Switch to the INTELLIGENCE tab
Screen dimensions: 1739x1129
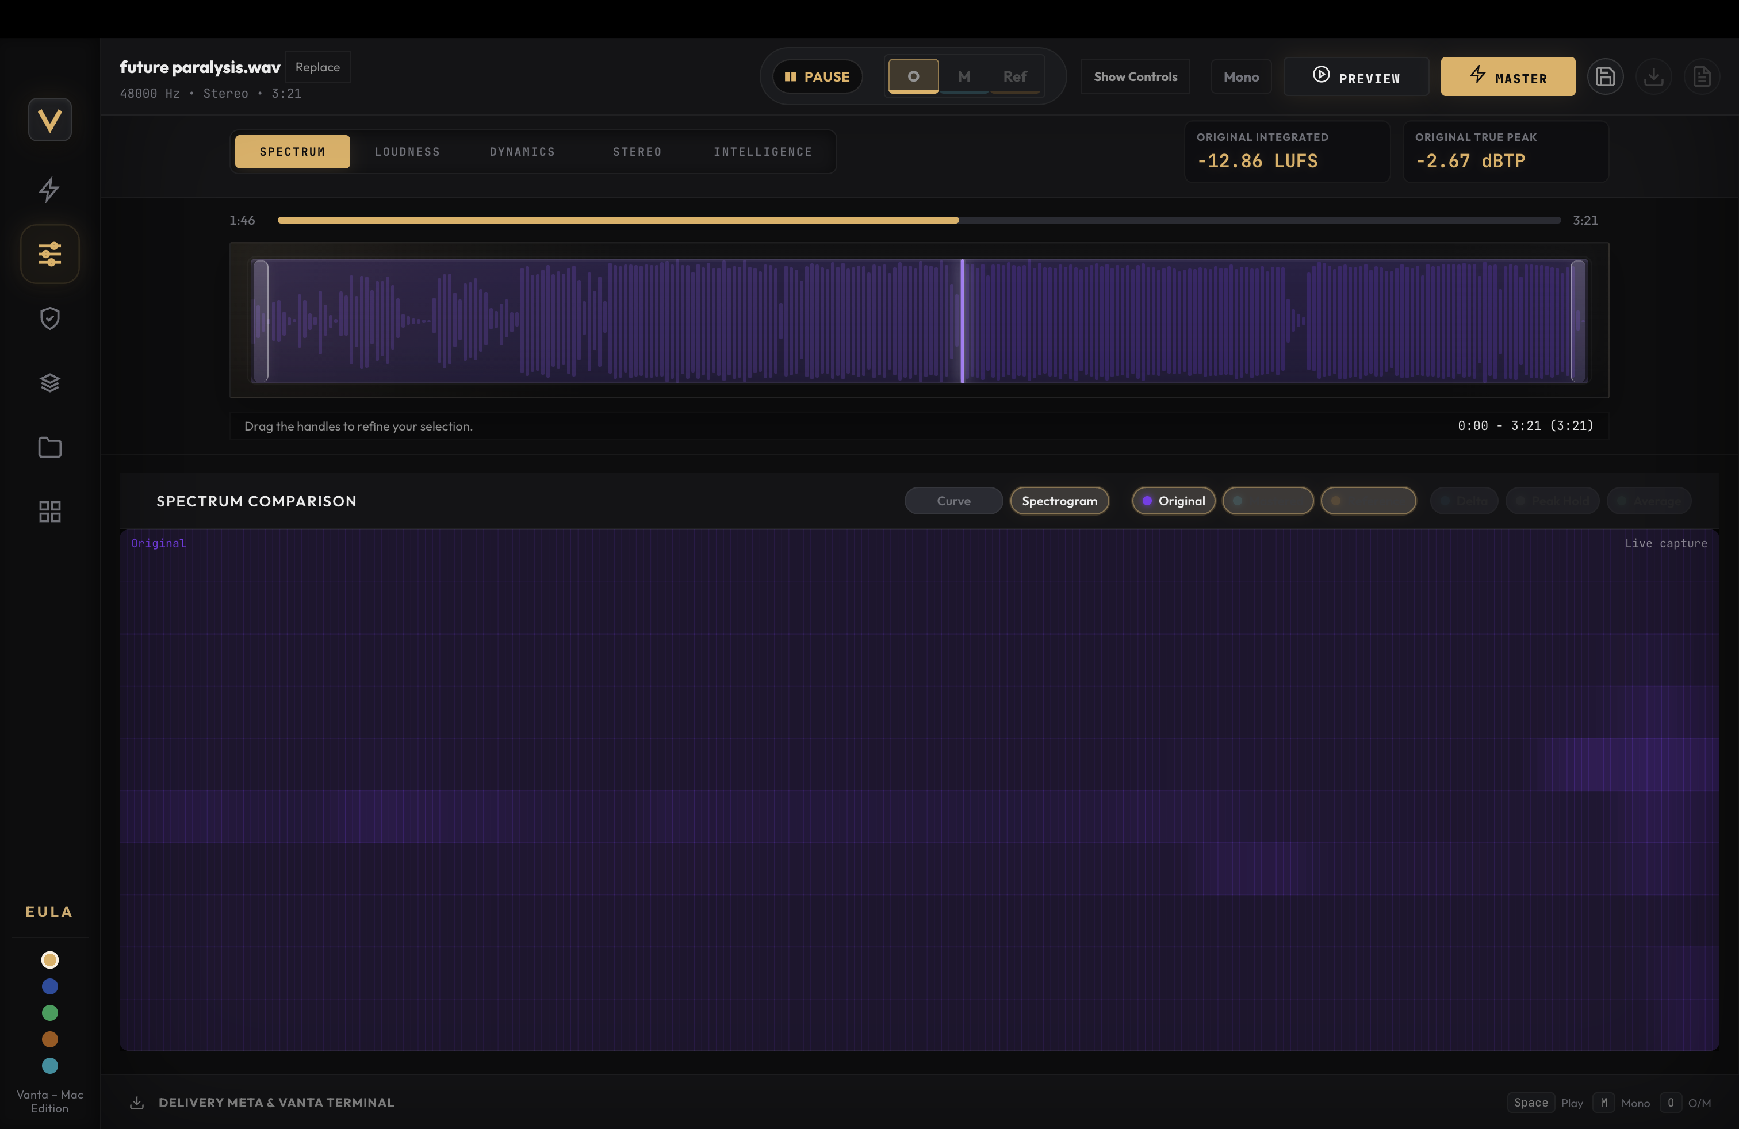[x=763, y=151]
